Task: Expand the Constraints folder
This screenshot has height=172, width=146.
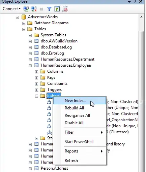Action: coord(36,84)
